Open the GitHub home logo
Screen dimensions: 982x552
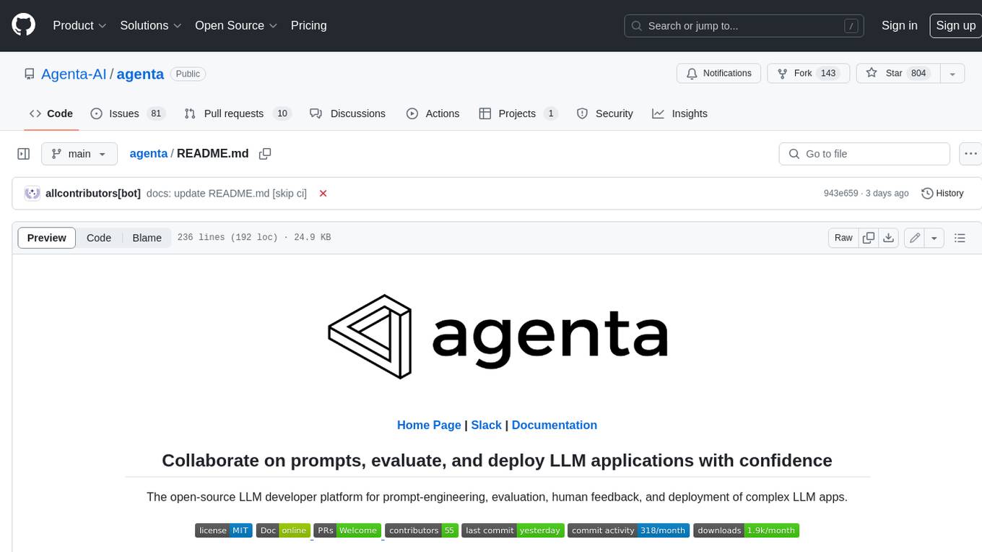[x=23, y=25]
